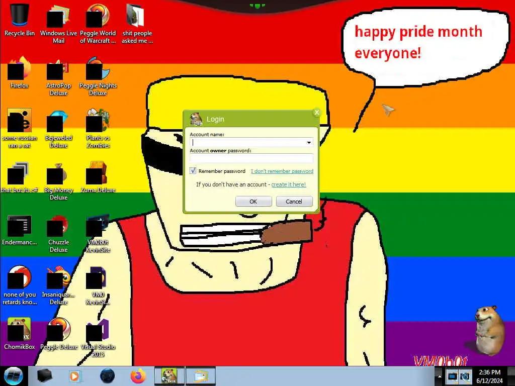
Task: Click the hamster desktop gadget
Action: [489, 330]
